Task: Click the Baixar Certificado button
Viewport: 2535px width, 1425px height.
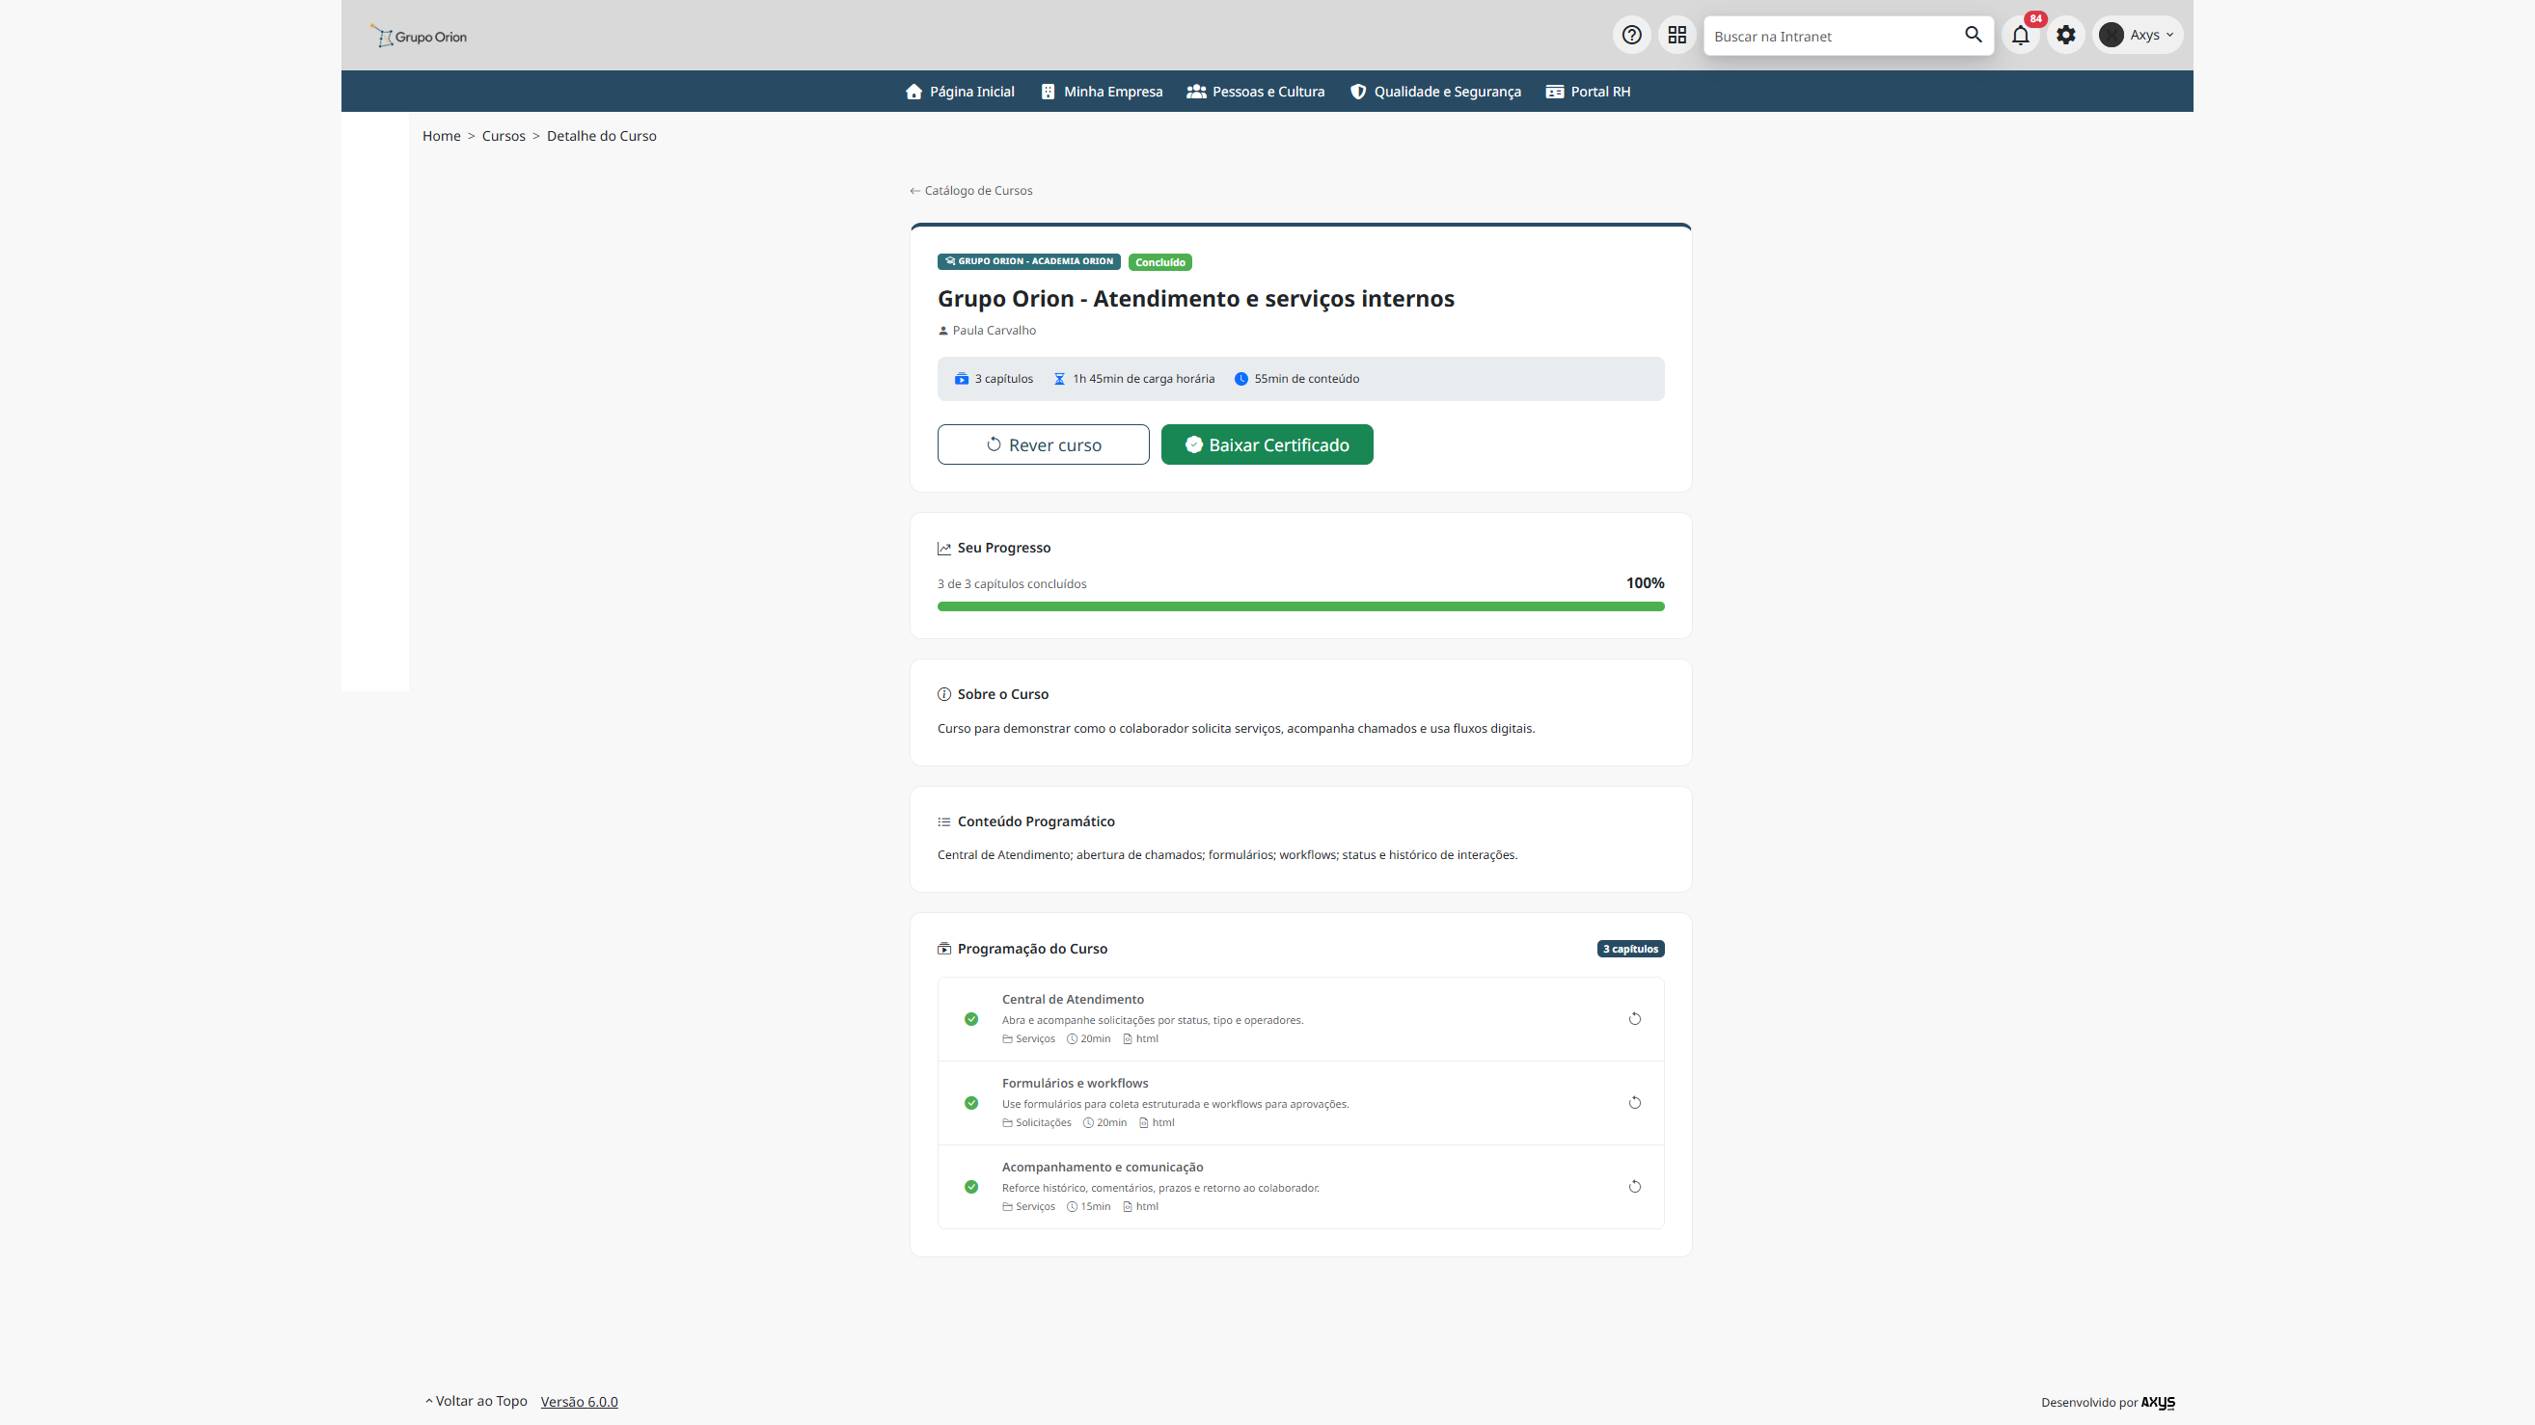Action: tap(1267, 444)
